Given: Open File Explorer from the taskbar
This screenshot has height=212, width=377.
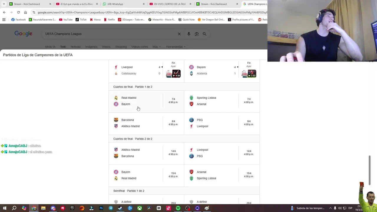Looking at the screenshot, I should (43, 208).
